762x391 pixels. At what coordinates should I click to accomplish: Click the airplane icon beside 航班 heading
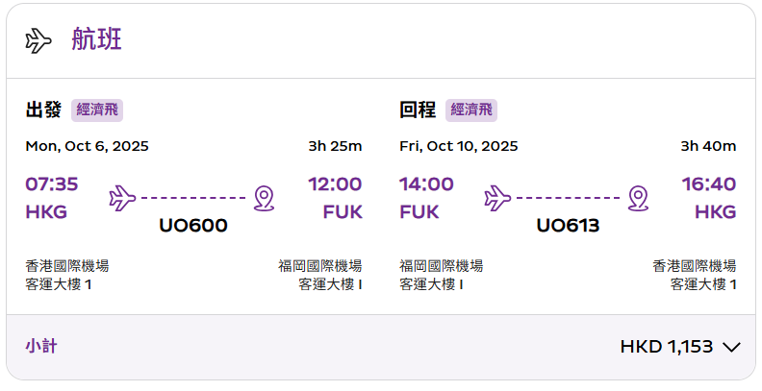point(38,40)
